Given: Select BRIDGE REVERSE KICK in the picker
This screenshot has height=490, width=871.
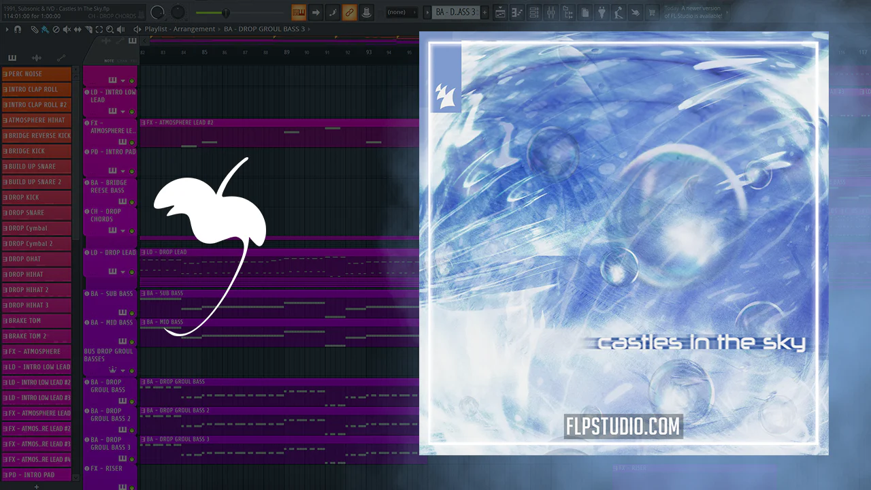Looking at the screenshot, I should coord(37,135).
